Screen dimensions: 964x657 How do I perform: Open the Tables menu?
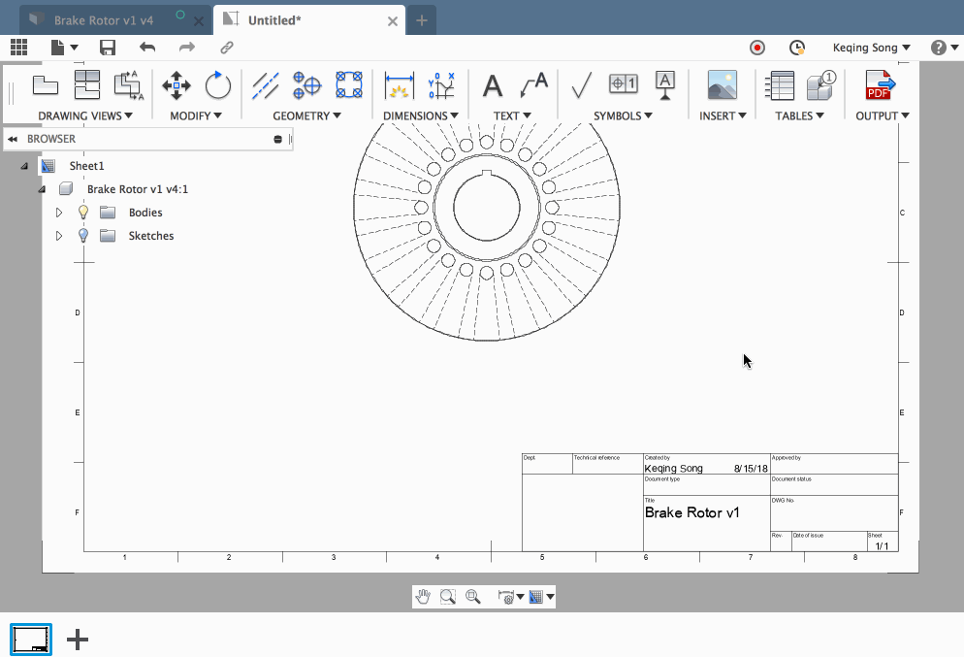pyautogui.click(x=799, y=115)
